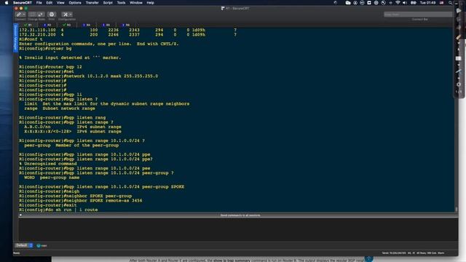
Task: Click the Wi-Fi menu bar icon
Action: (x=398, y=3)
